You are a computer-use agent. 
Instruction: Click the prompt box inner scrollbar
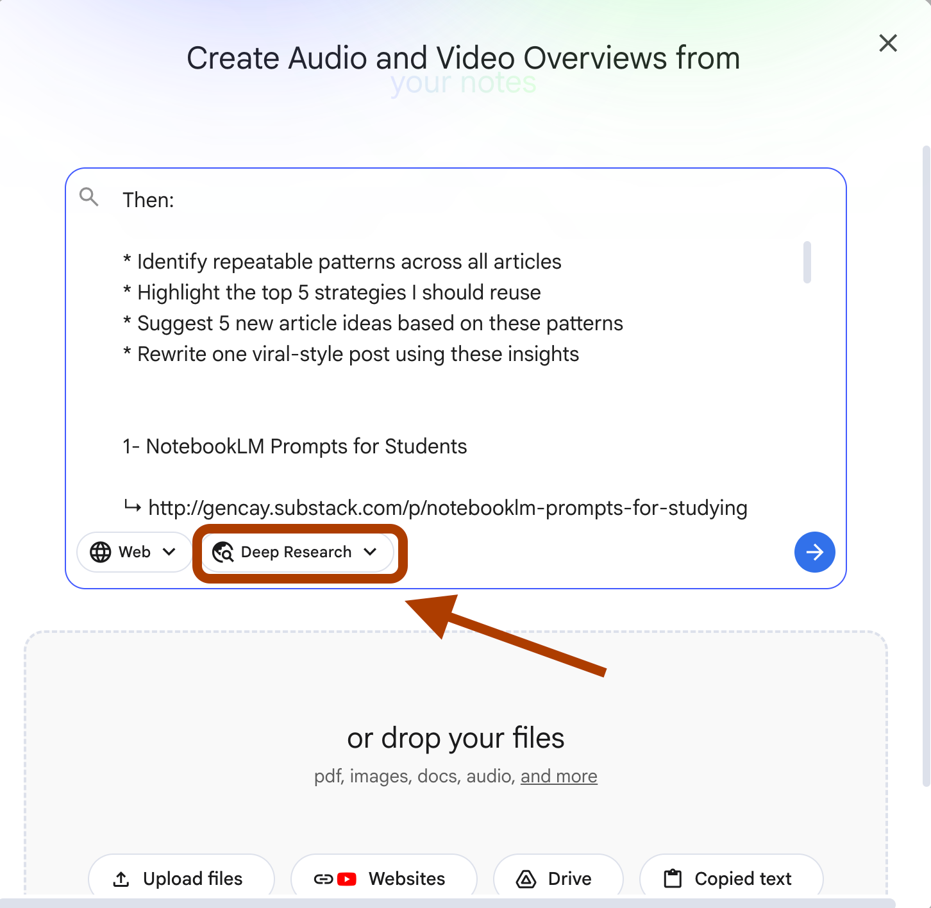807,262
